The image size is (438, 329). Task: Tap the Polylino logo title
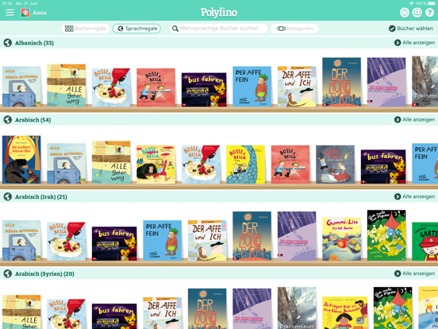[219, 13]
